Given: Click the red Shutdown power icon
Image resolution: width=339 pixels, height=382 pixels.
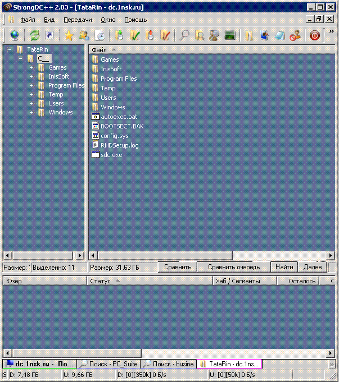Looking at the screenshot, I should (315, 35).
